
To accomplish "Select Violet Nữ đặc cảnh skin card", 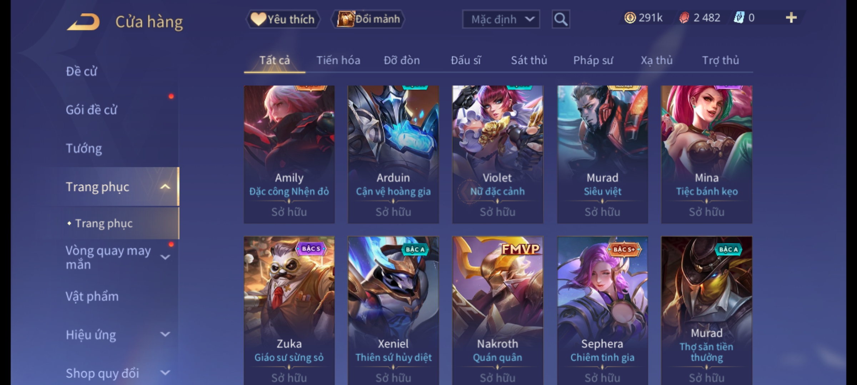I will pyautogui.click(x=497, y=154).
